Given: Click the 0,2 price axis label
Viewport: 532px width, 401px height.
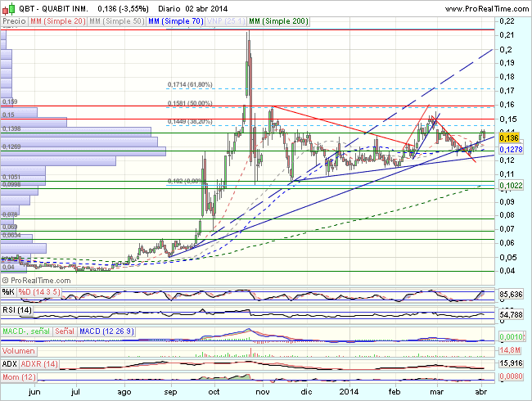Looking at the screenshot, I should pos(505,50).
